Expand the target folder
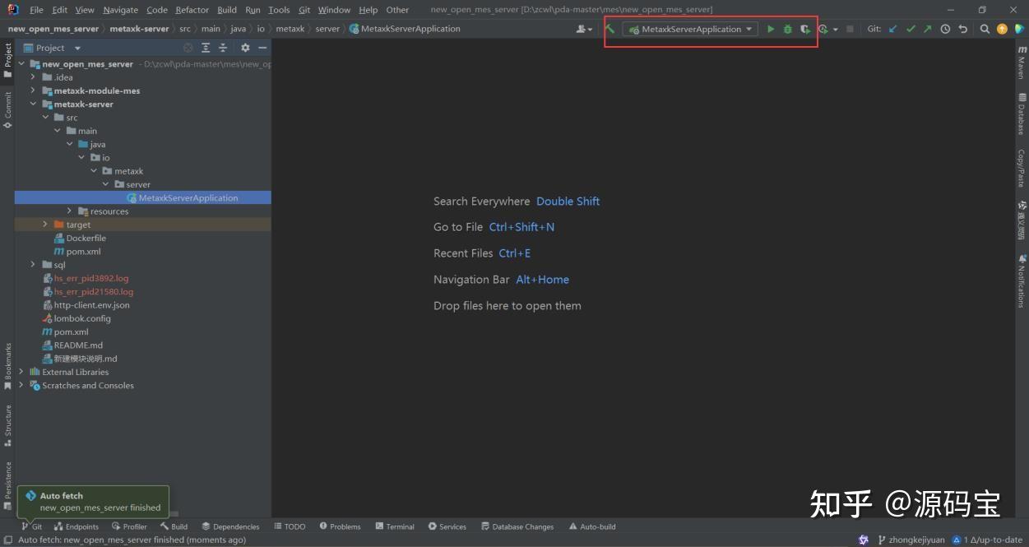The width and height of the screenshot is (1029, 547). click(x=45, y=225)
